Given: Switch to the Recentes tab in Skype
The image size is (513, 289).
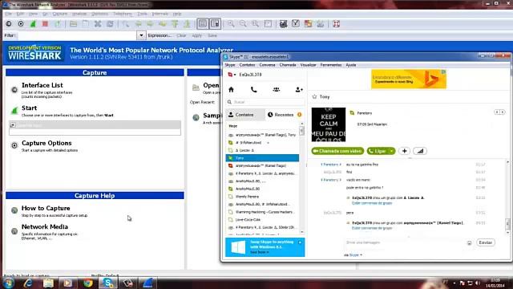Looking at the screenshot, I should (285, 115).
